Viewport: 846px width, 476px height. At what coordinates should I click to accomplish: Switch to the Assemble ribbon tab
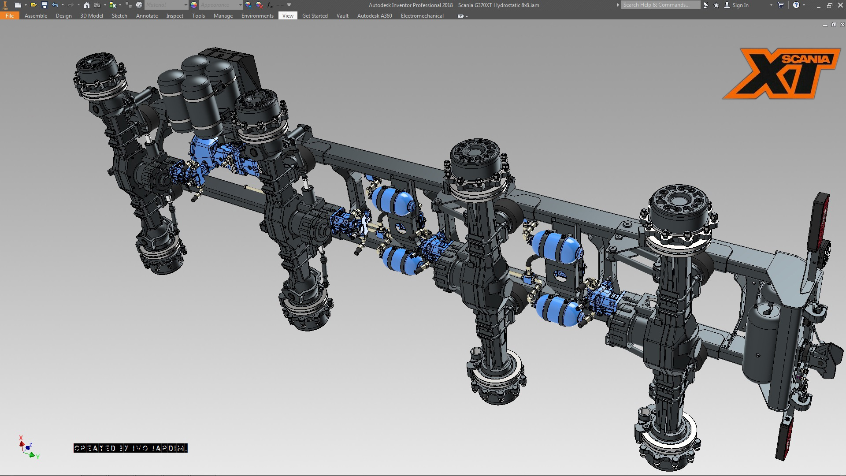point(36,15)
